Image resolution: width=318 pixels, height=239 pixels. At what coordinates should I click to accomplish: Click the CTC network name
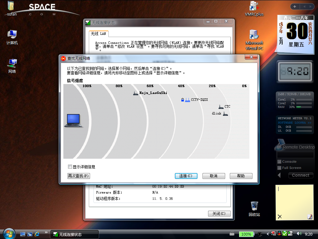click(x=227, y=106)
